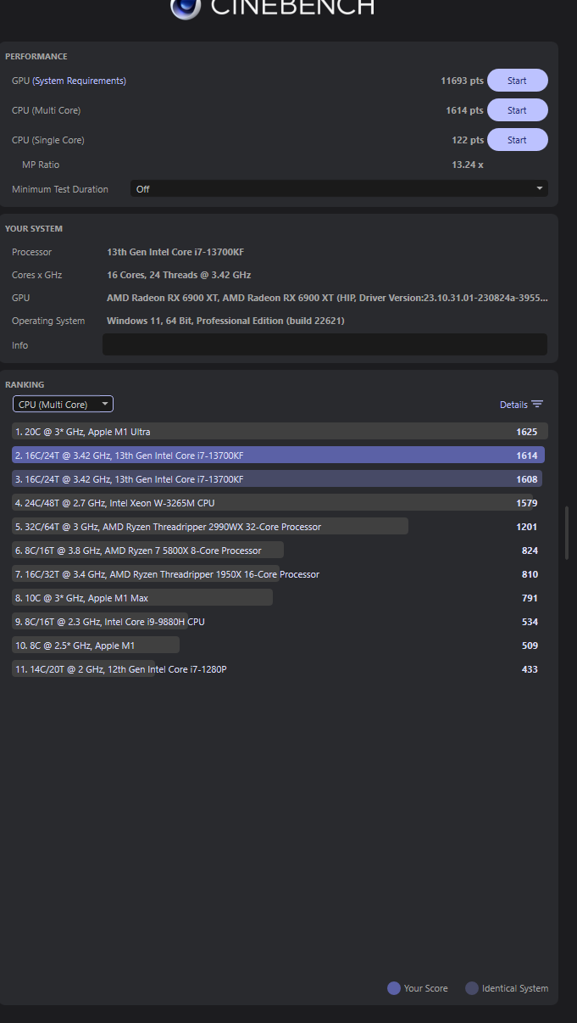Start the CPU Multi Core test
577x1023 pixels.
[517, 109]
